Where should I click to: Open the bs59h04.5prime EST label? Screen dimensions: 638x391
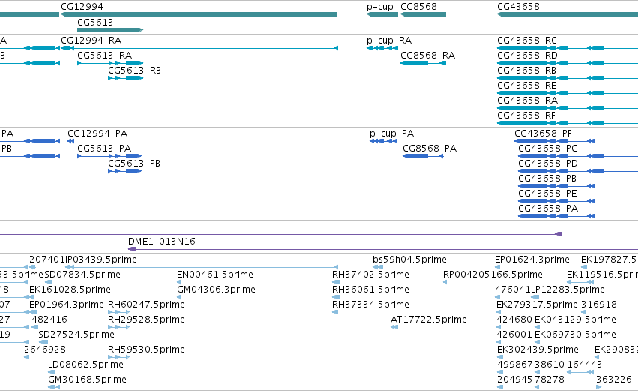[x=409, y=260]
